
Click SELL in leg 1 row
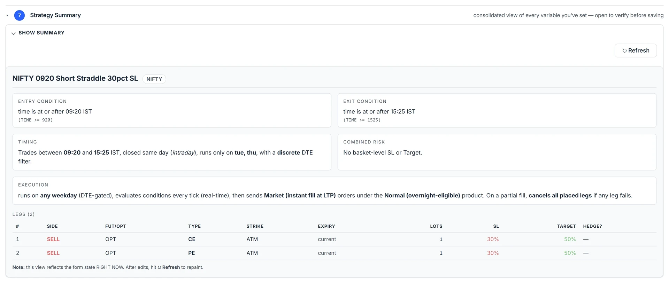pos(53,239)
